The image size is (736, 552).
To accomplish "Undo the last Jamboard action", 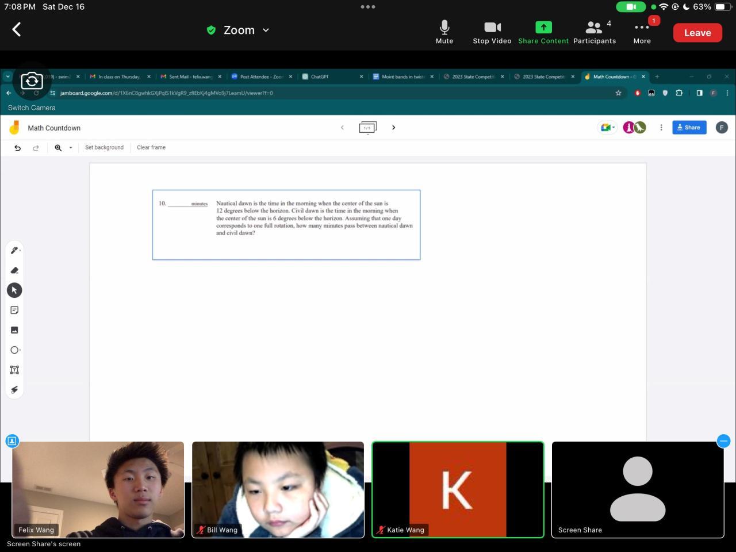I will click(x=18, y=148).
